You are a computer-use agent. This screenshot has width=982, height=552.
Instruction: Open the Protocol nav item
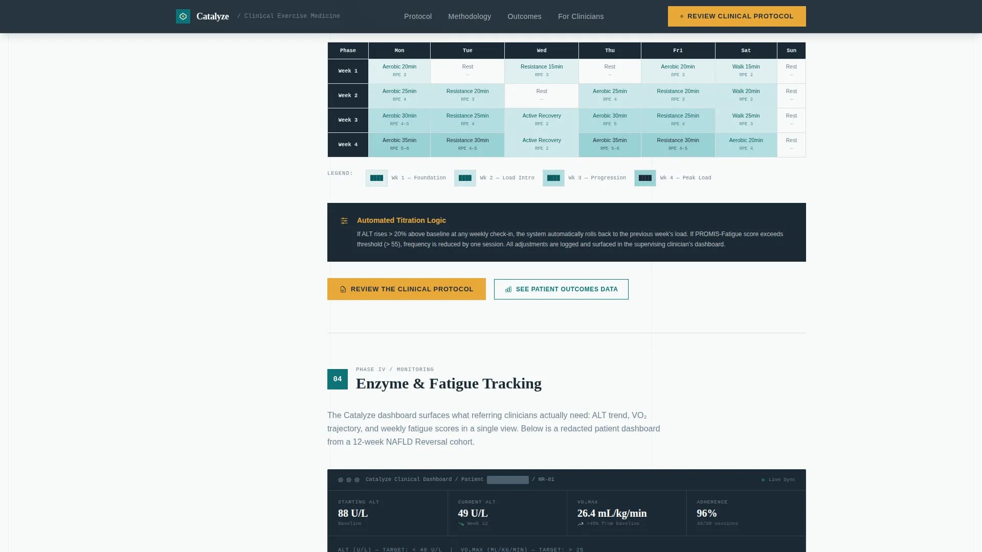click(418, 16)
